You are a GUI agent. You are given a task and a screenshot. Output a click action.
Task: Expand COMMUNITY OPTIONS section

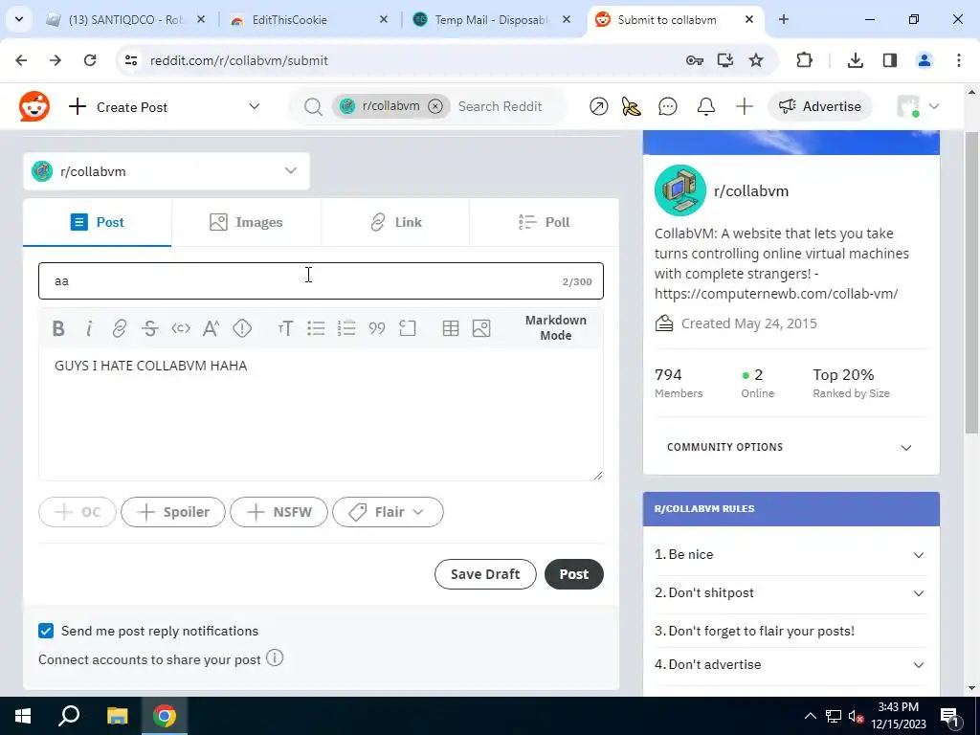(x=791, y=448)
